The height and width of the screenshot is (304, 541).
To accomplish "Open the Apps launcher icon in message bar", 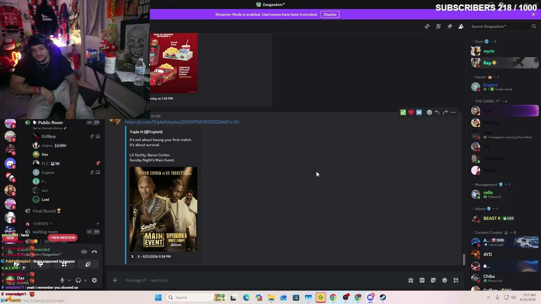I will [x=456, y=280].
